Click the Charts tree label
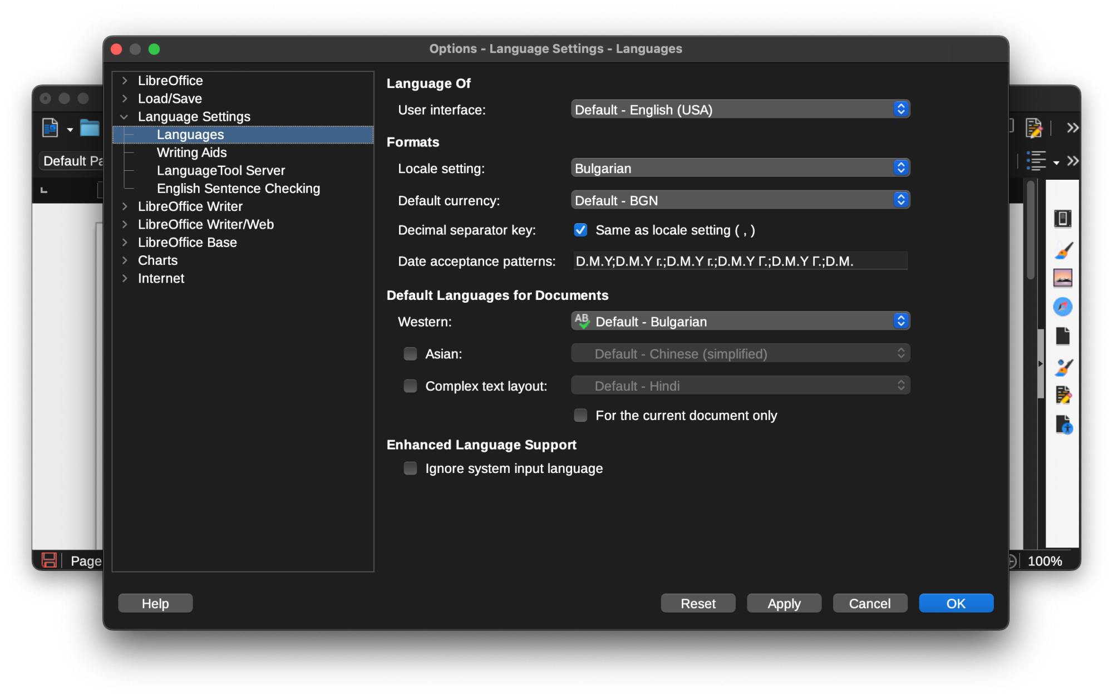Screen dimensions: 1113x700 (x=157, y=260)
